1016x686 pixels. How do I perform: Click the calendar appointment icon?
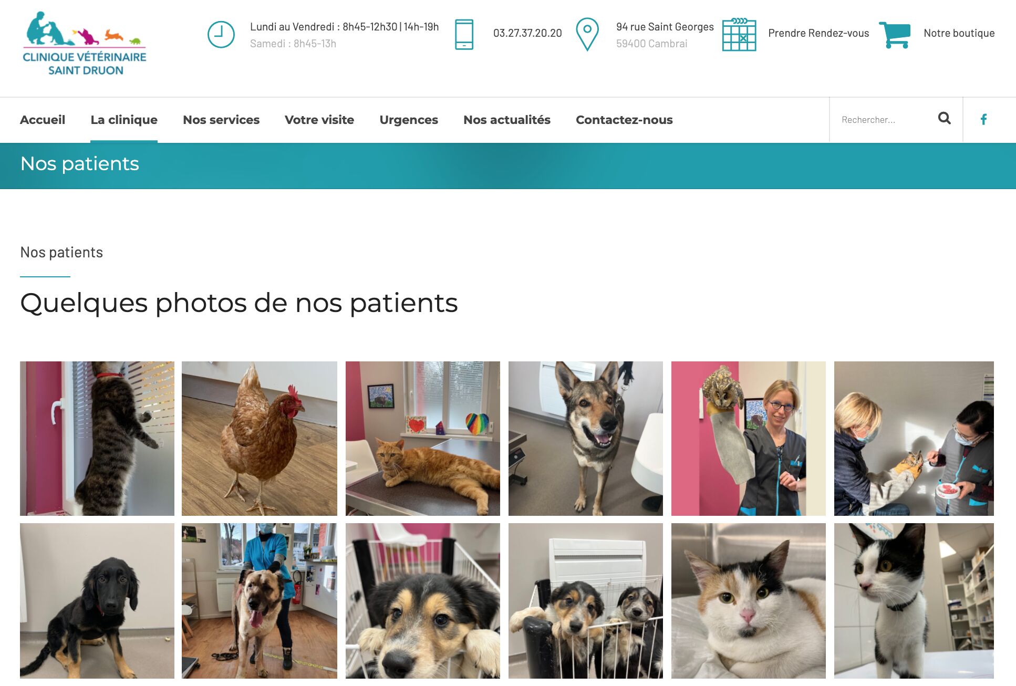coord(739,34)
